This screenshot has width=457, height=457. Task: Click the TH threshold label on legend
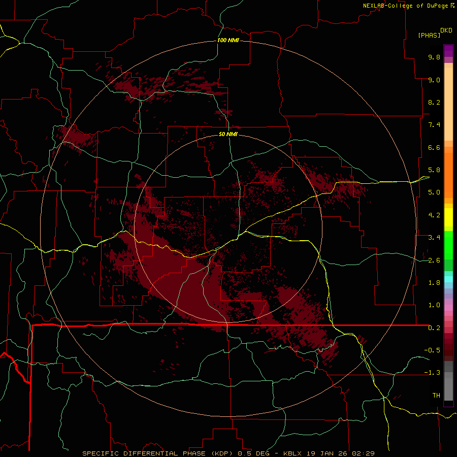pyautogui.click(x=436, y=396)
